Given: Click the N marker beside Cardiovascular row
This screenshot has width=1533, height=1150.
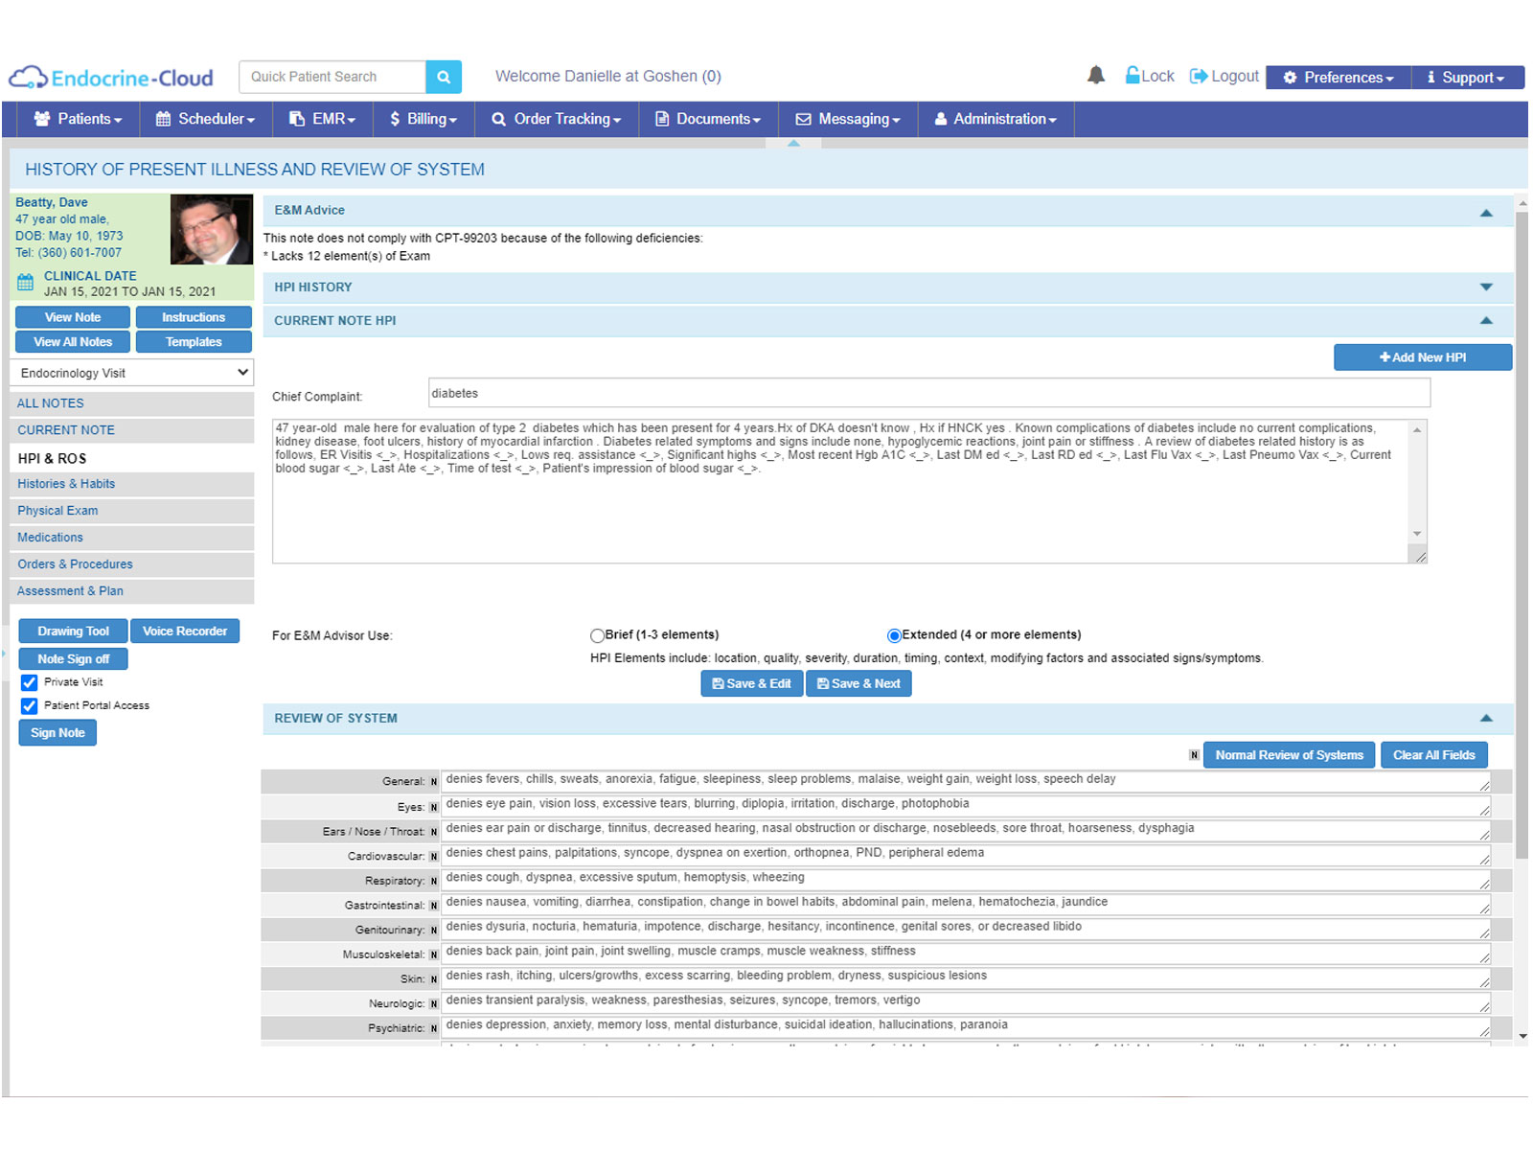Looking at the screenshot, I should 433,856.
